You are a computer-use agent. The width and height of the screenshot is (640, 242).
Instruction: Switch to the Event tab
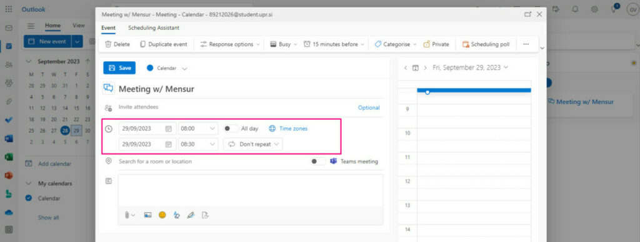108,28
